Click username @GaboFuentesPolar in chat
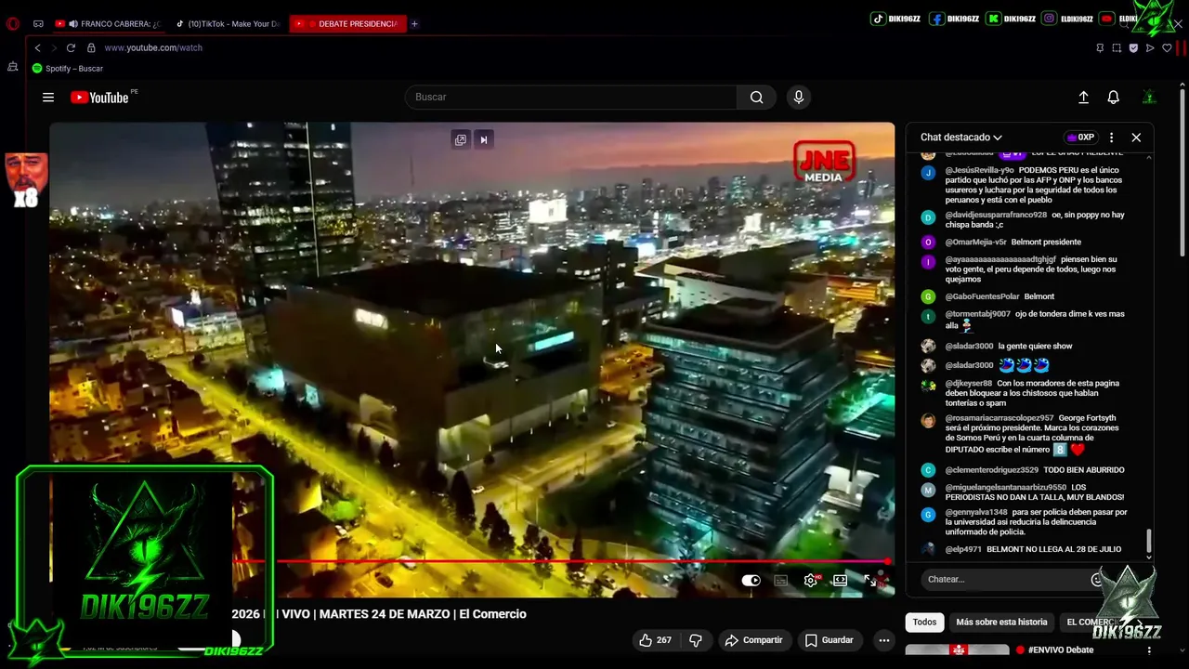Screen dimensions: 1189x669 click(x=982, y=296)
